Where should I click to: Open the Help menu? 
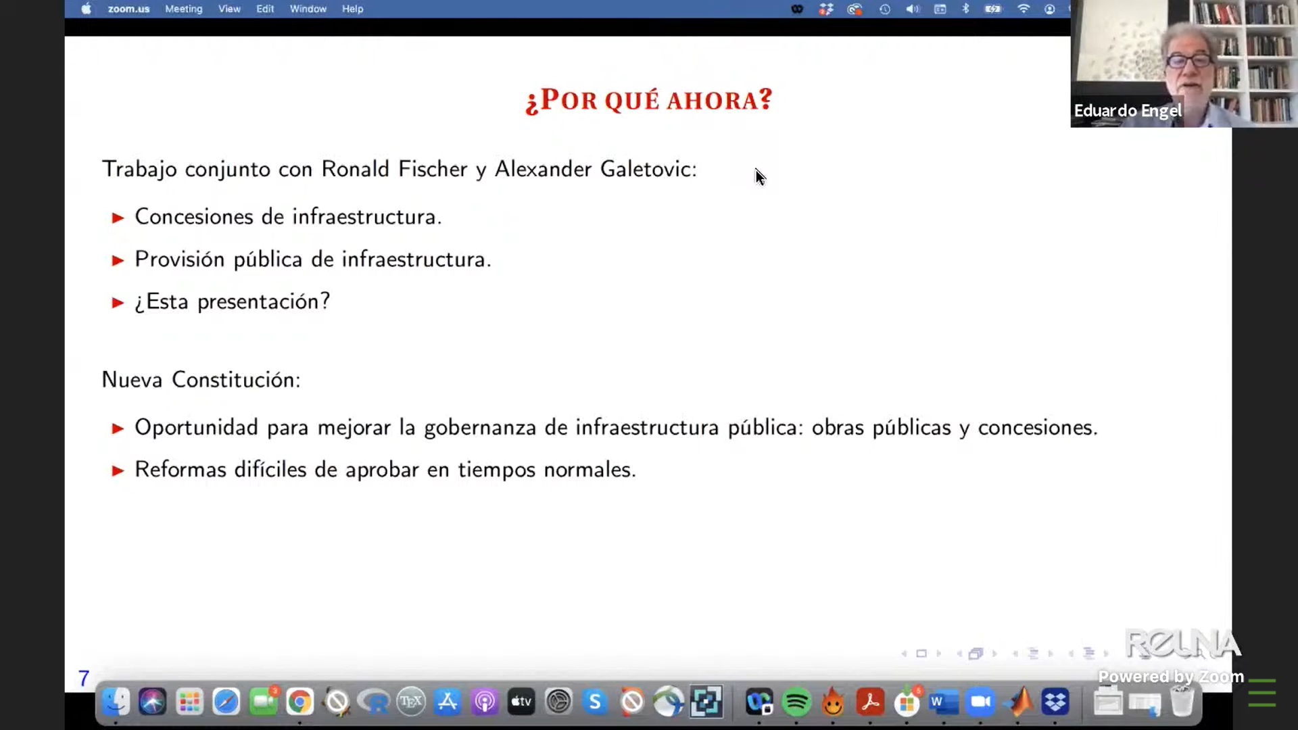[352, 9]
